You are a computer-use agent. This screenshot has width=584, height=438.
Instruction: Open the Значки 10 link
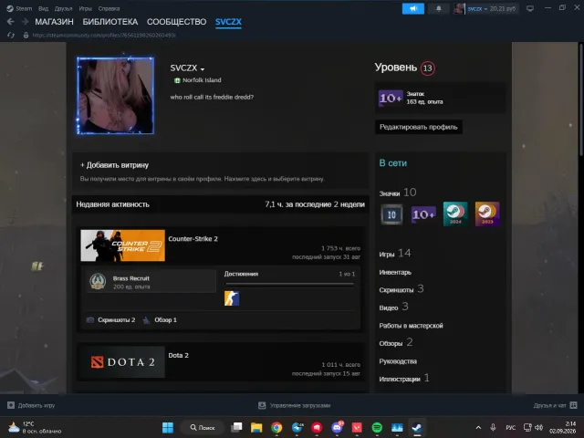coord(398,193)
